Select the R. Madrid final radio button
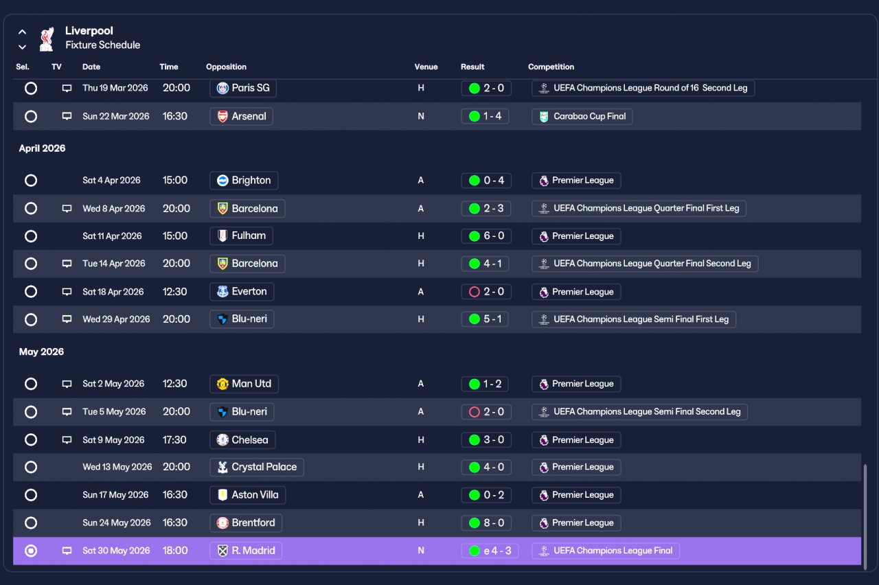Image resolution: width=879 pixels, height=585 pixels. click(x=31, y=551)
